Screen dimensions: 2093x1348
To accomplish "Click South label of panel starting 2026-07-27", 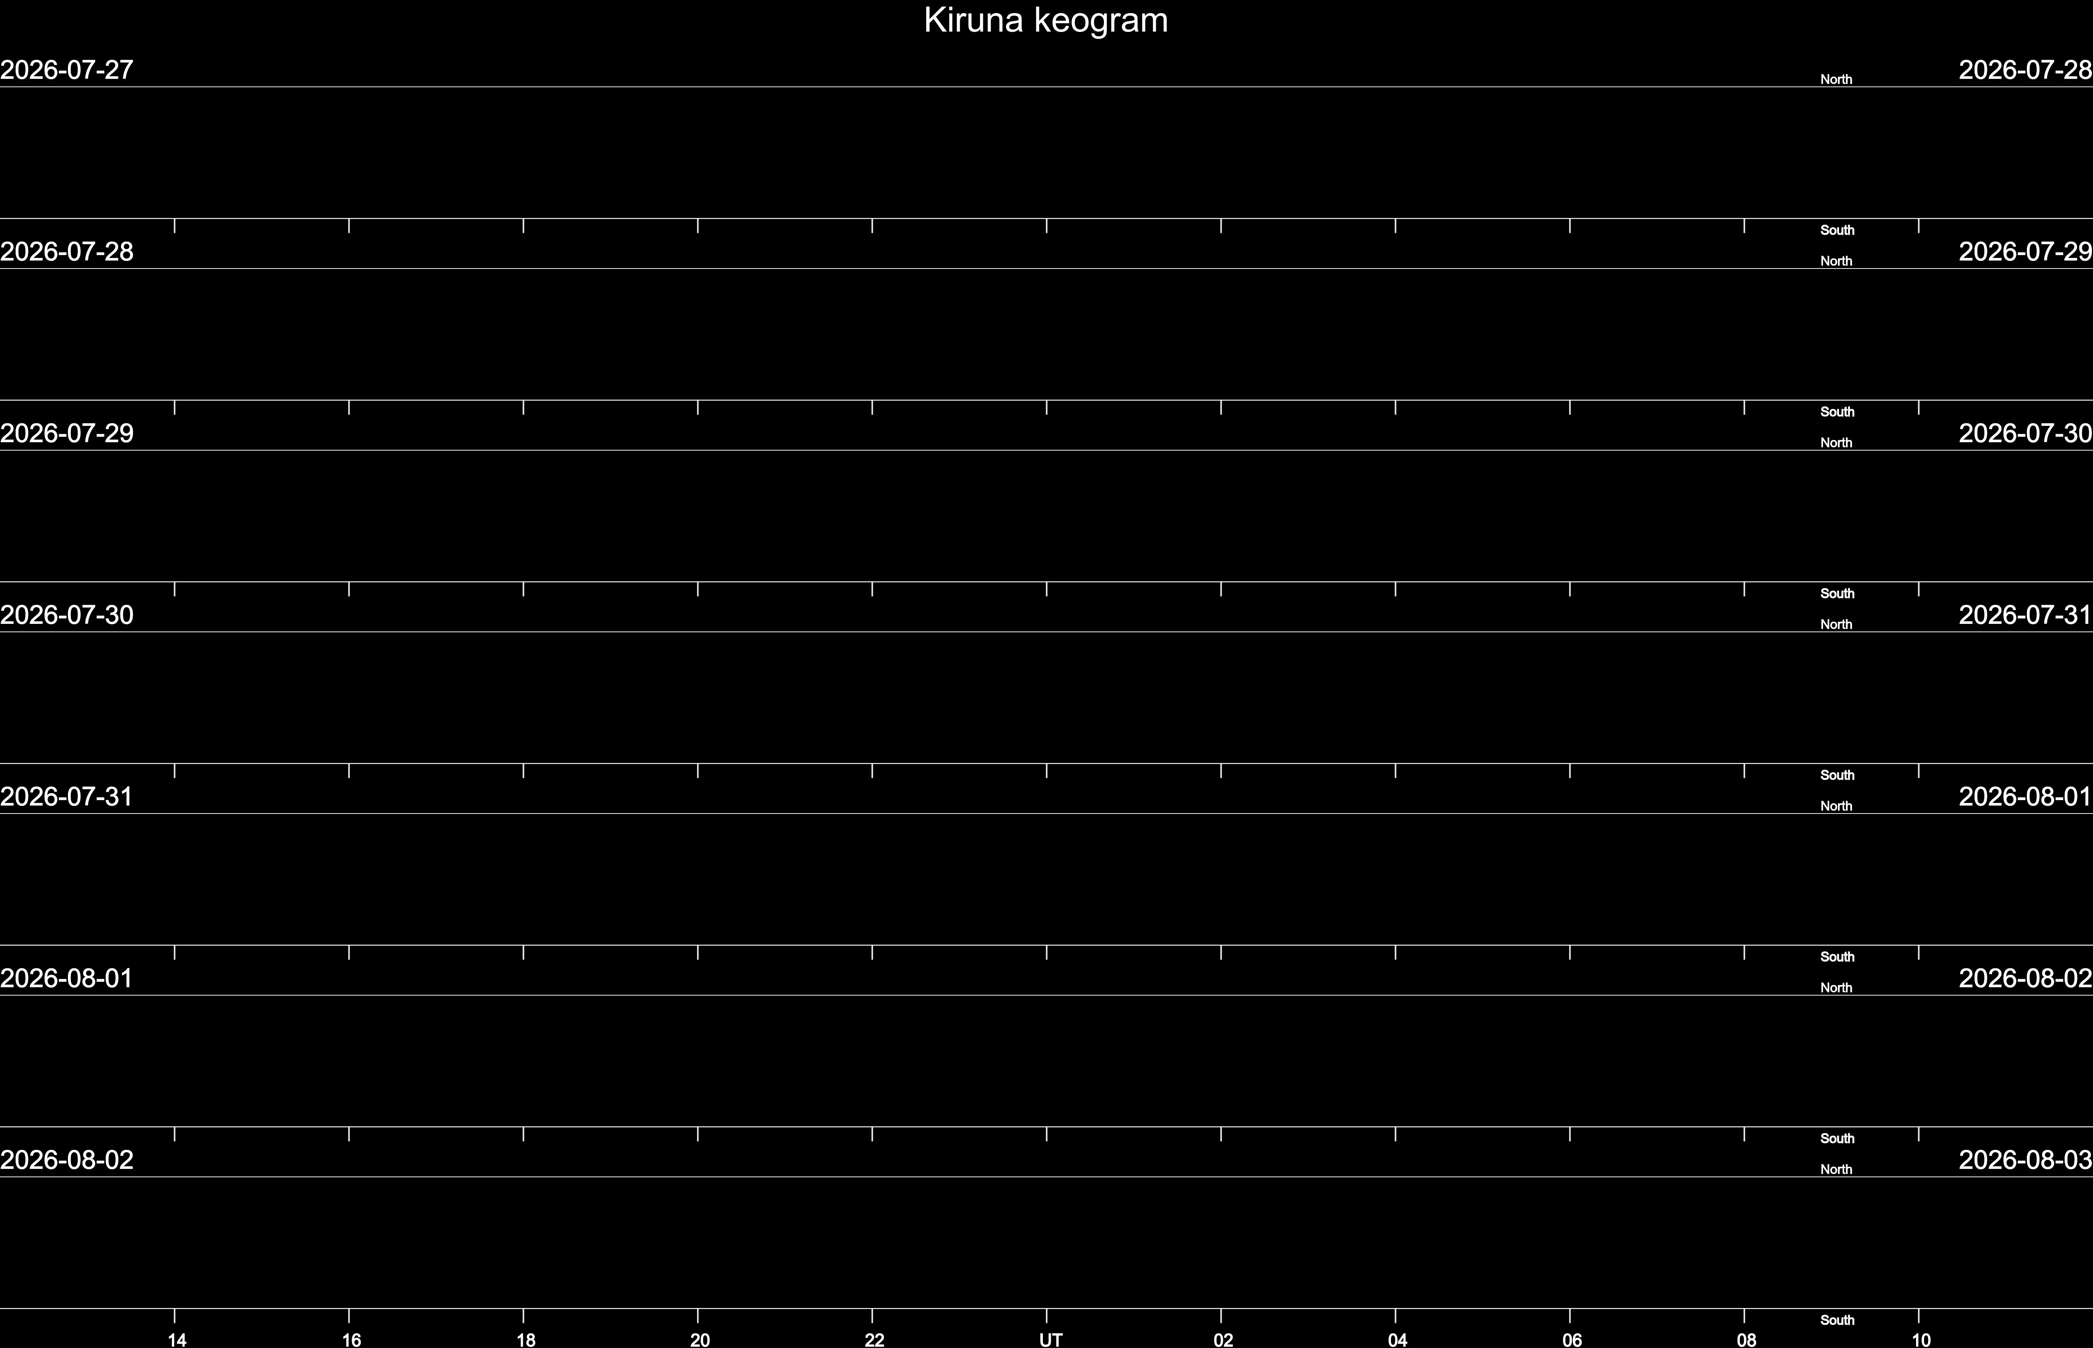I will coord(1838,230).
